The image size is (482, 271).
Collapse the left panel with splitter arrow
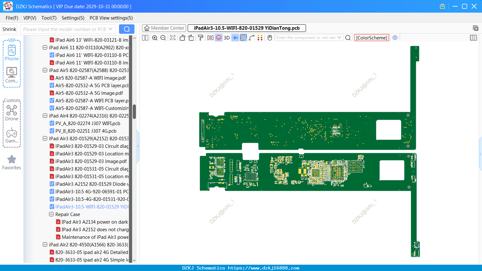pyautogui.click(x=138, y=146)
